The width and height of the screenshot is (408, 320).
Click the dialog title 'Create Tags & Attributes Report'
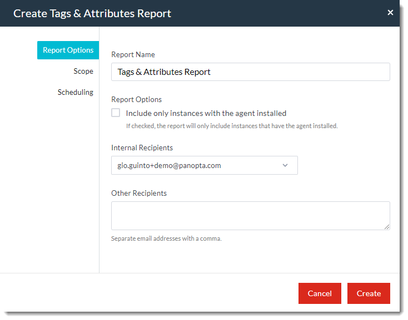coord(92,13)
